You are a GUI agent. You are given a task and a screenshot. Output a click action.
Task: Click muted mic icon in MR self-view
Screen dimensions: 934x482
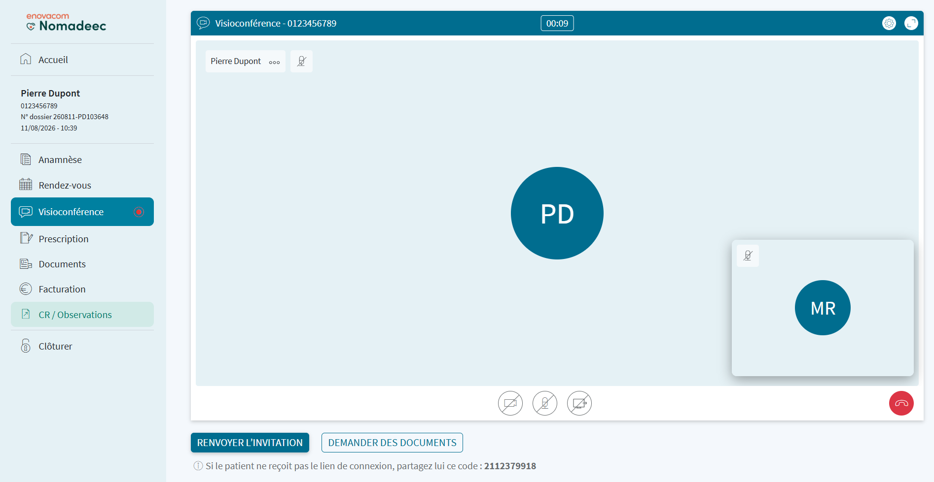pos(748,256)
